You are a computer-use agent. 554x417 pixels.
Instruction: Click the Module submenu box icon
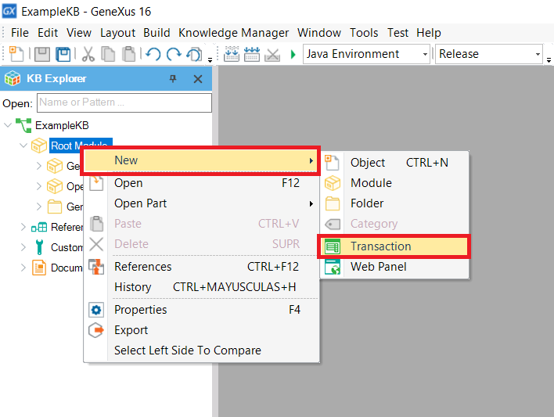pyautogui.click(x=333, y=183)
